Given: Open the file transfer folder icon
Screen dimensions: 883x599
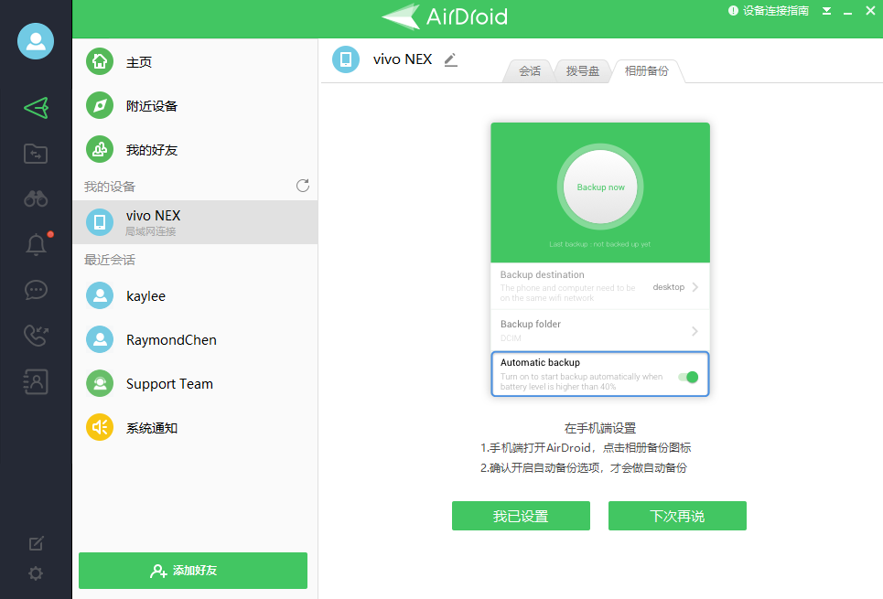Looking at the screenshot, I should [36, 154].
